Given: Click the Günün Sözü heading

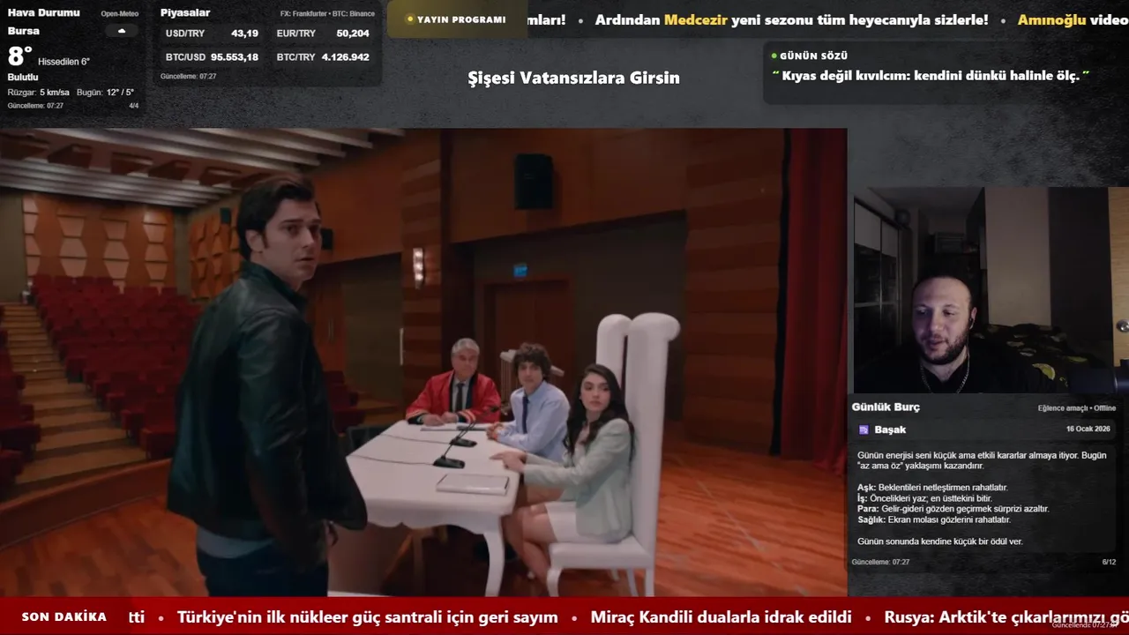Looking at the screenshot, I should point(813,56).
